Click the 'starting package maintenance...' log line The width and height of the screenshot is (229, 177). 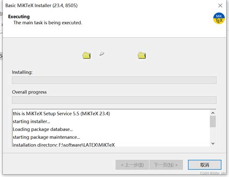point(46,137)
